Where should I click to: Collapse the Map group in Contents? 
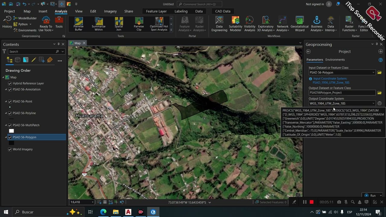3,77
